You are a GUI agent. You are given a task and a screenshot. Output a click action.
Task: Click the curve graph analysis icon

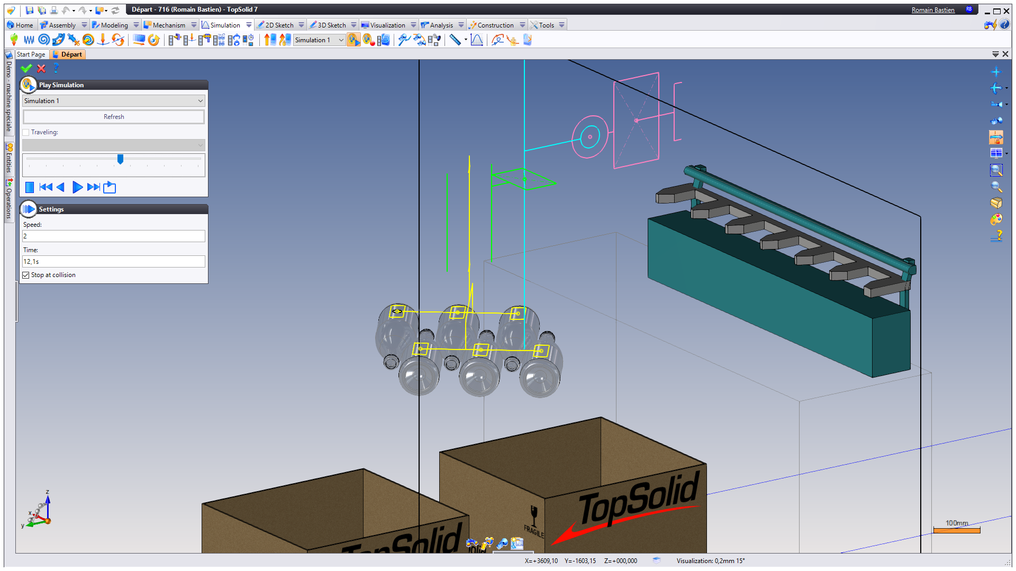(x=477, y=40)
